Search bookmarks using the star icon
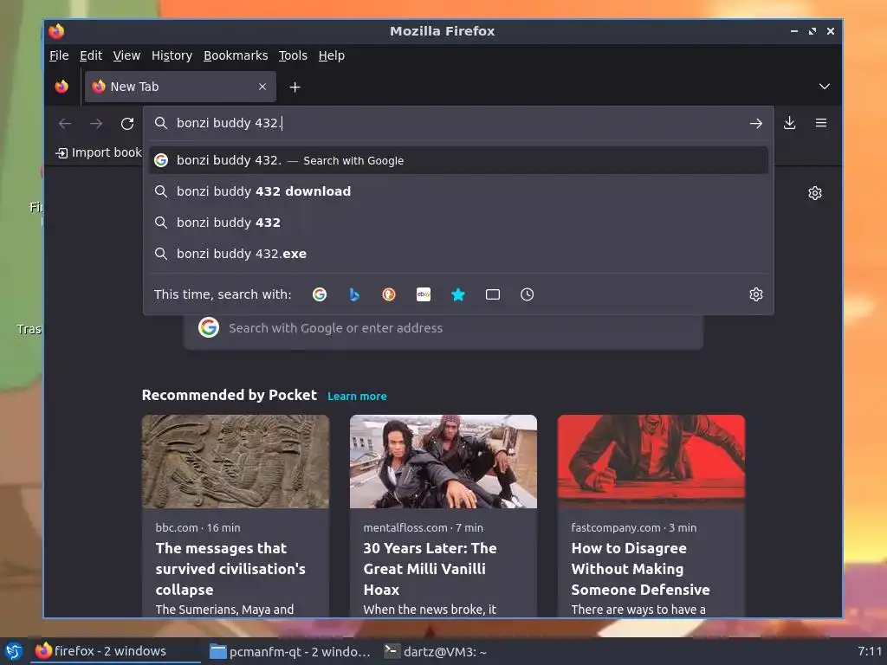This screenshot has height=665, width=887. [x=458, y=294]
